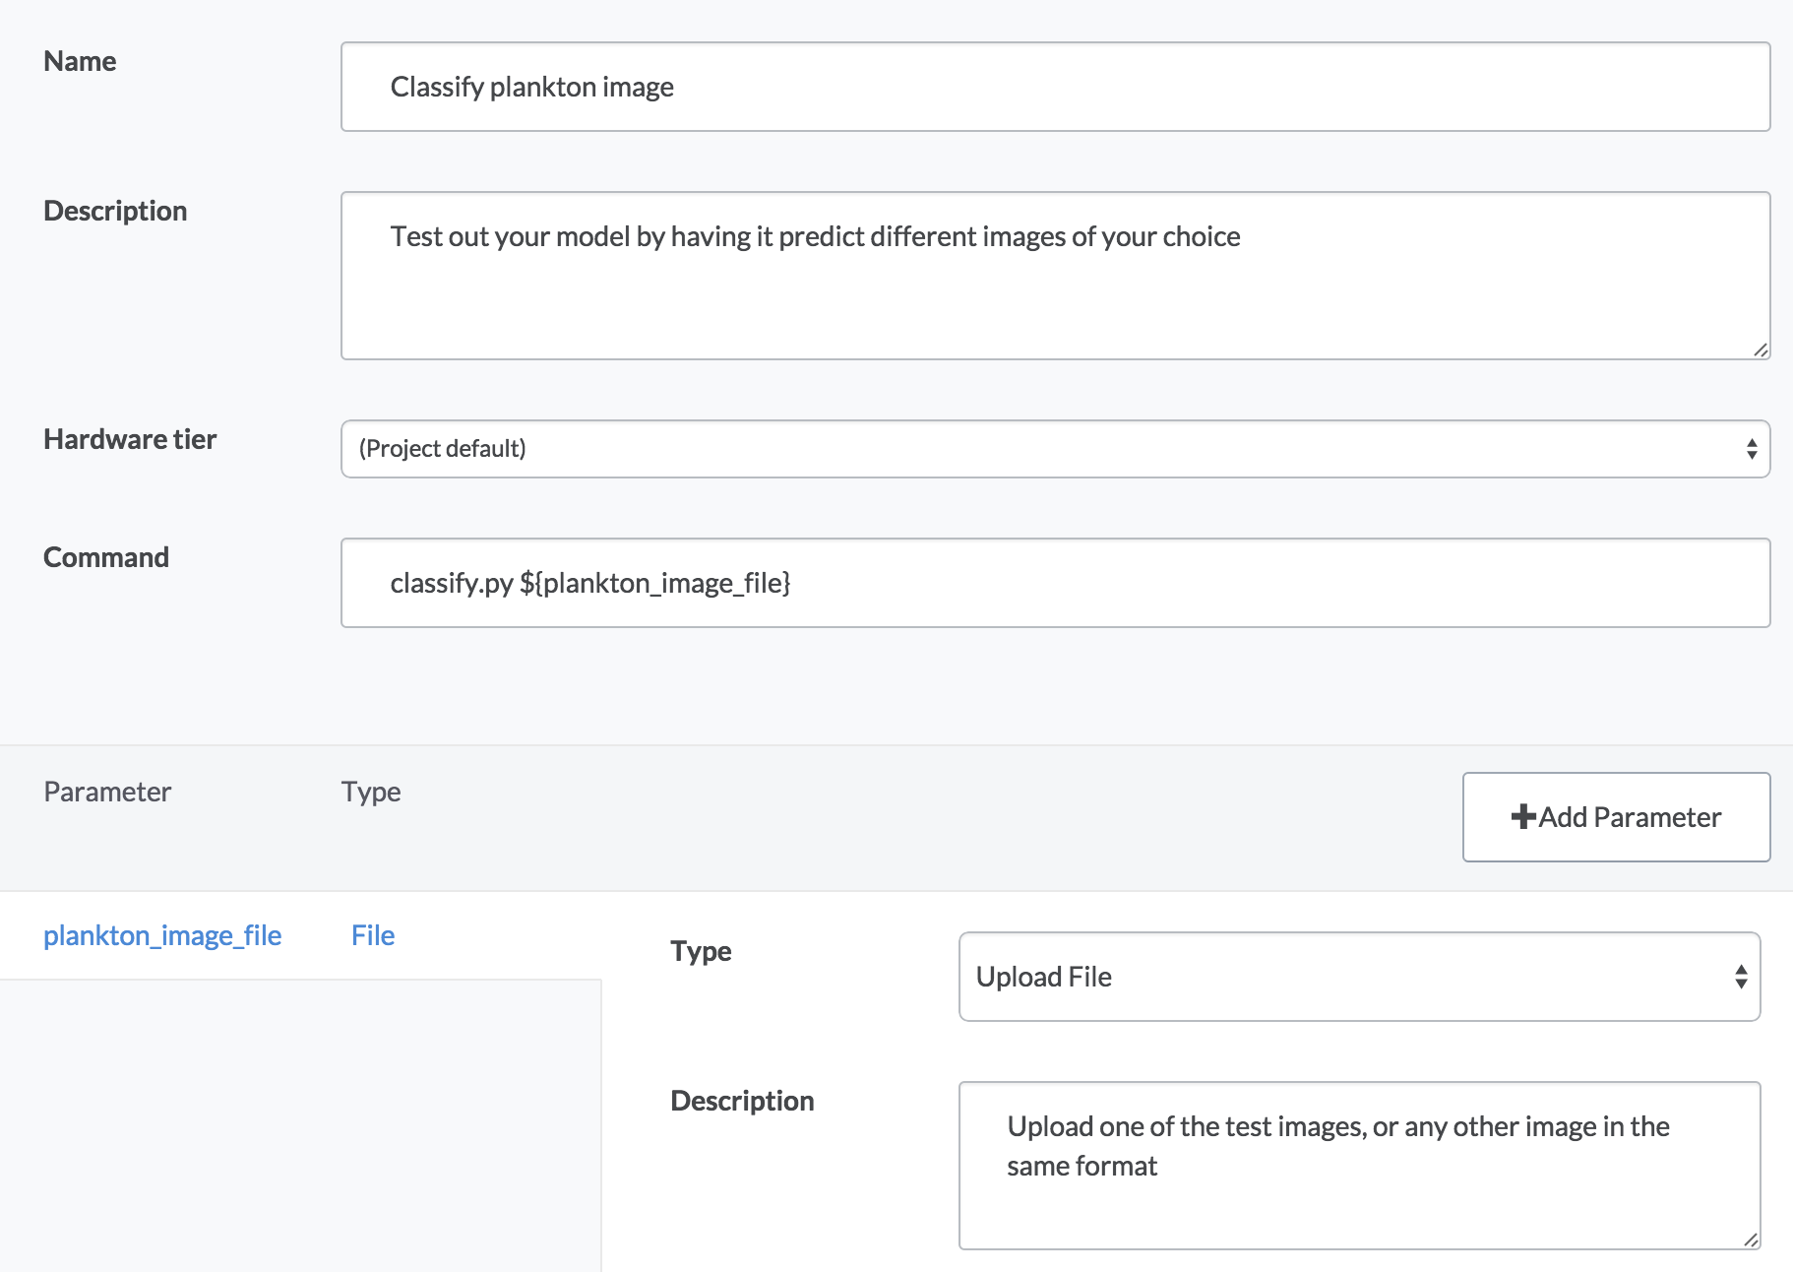Click the Command field with classify.py
The width and height of the screenshot is (1793, 1272).
pyautogui.click(x=1054, y=583)
